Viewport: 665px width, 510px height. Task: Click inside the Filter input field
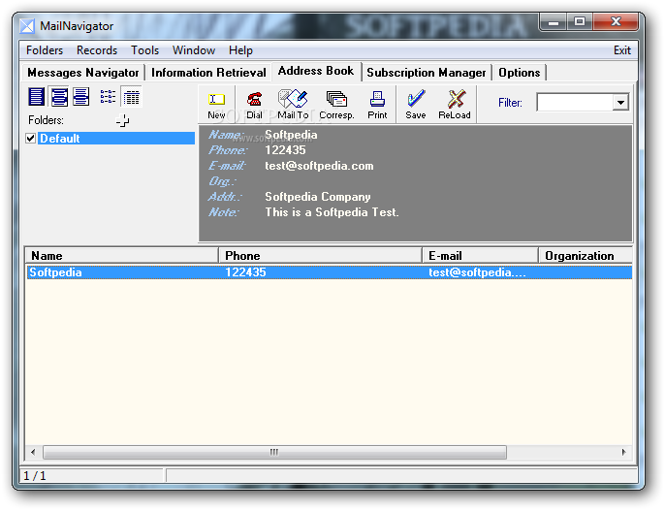click(575, 103)
